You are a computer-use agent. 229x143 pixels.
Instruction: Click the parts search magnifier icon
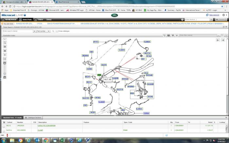pyautogui.click(x=53, y=31)
